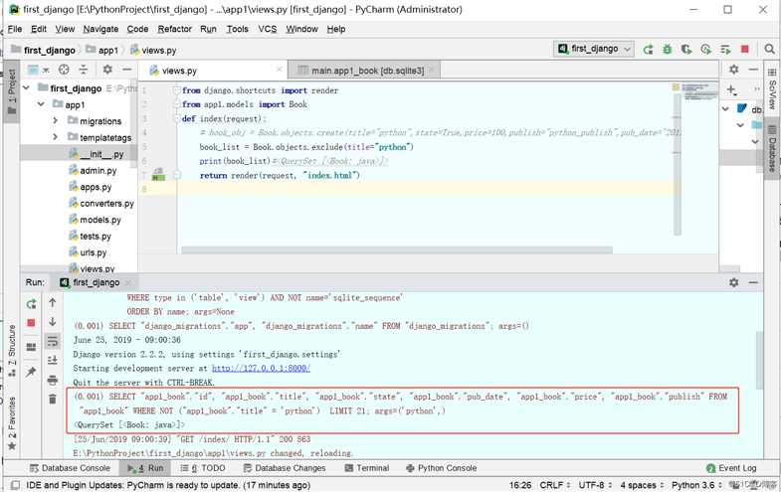781x492 pixels.
Task: Open the Event Log
Action: [x=731, y=468]
